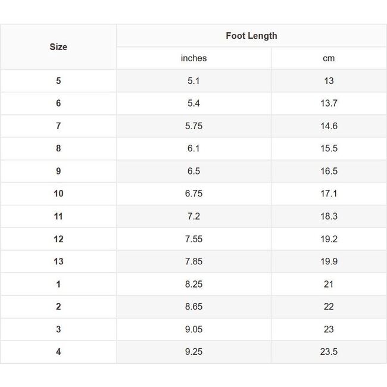Click the 9.05 inches cell
Image resolution: width=387 pixels, height=387 pixels.
(x=193, y=330)
